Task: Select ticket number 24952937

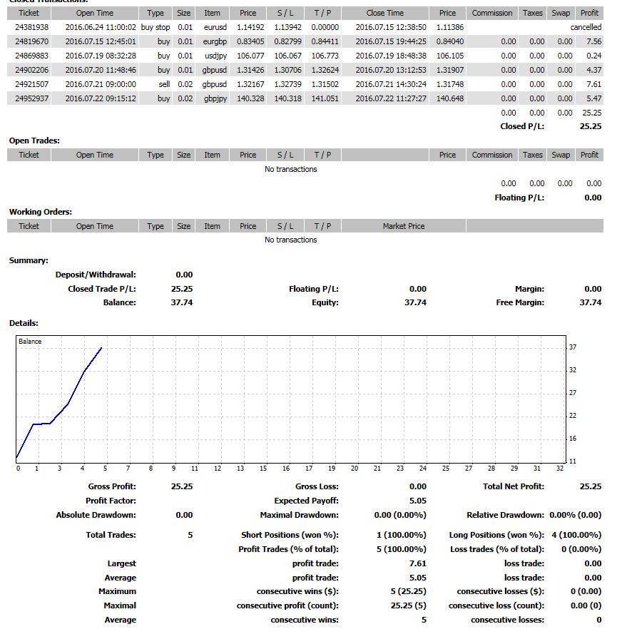Action: pos(32,98)
